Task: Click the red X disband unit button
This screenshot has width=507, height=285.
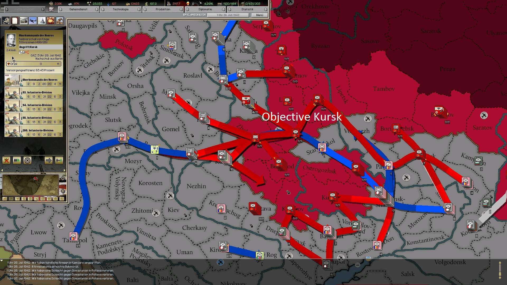Action: coord(6,160)
